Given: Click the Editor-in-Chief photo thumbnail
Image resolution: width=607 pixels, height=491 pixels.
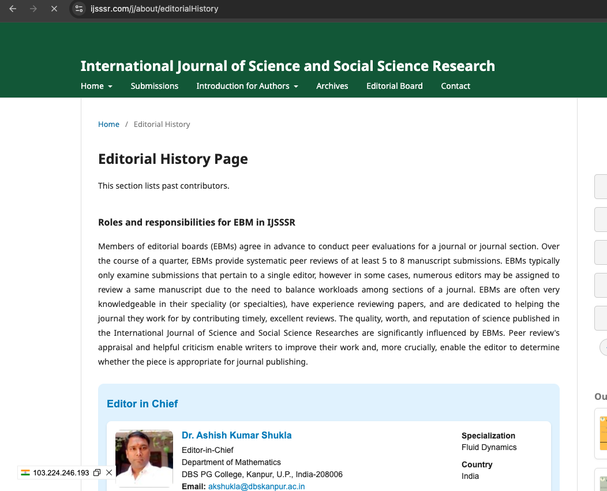Looking at the screenshot, I should [144, 459].
